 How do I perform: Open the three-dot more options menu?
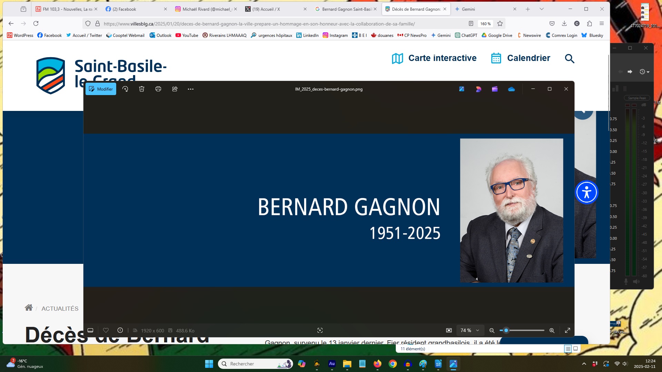pyautogui.click(x=191, y=89)
